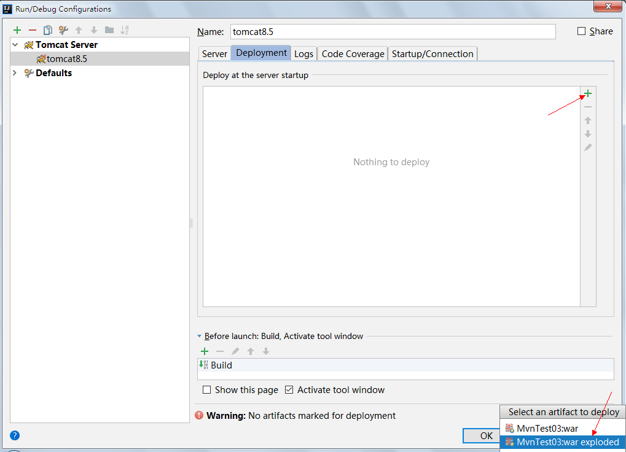Remove the selected Before launch task
This screenshot has width=626, height=452.
tap(219, 351)
